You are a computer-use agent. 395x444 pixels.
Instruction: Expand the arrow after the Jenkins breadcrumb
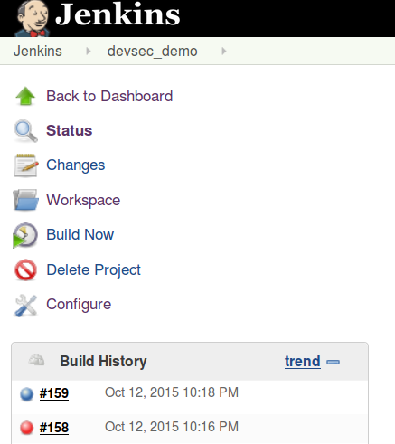pyautogui.click(x=89, y=51)
